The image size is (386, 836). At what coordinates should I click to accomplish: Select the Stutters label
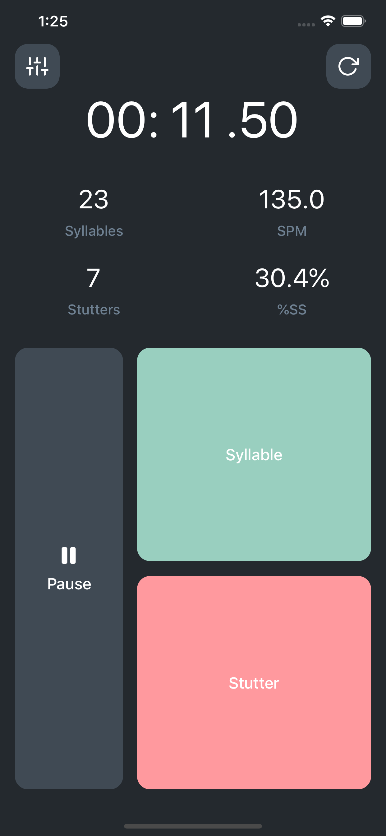click(x=94, y=309)
